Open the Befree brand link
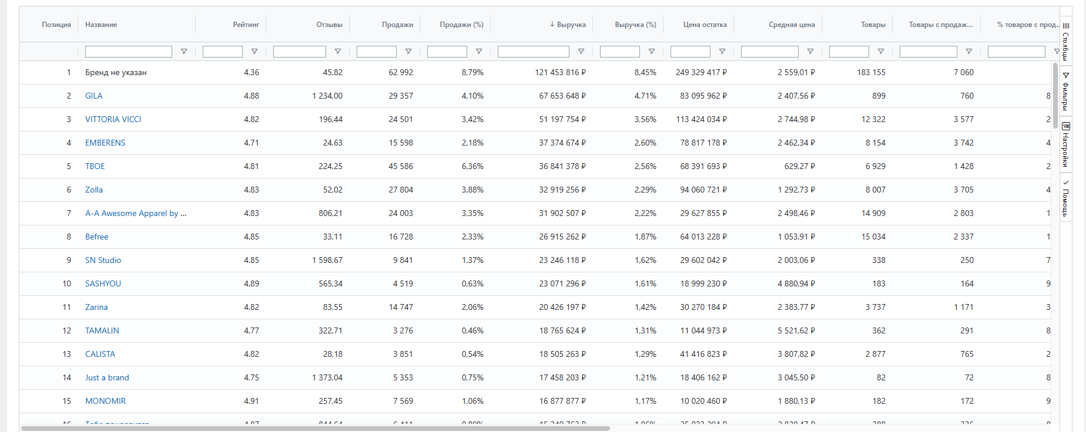The height and width of the screenshot is (432, 1086). pos(97,237)
